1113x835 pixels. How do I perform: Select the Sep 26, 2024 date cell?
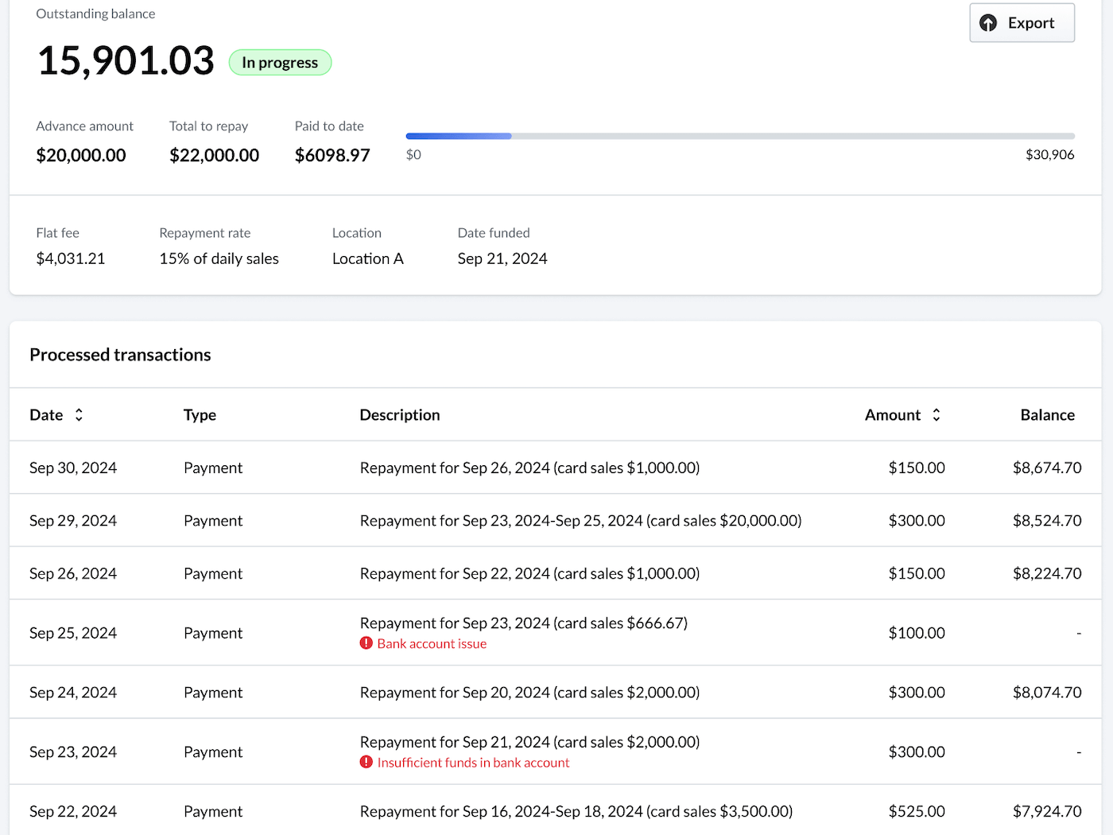click(x=73, y=573)
